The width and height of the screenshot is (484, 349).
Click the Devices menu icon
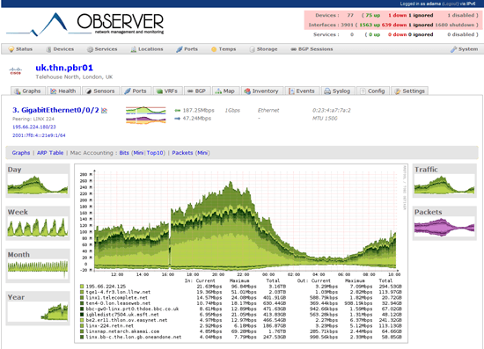48,49
